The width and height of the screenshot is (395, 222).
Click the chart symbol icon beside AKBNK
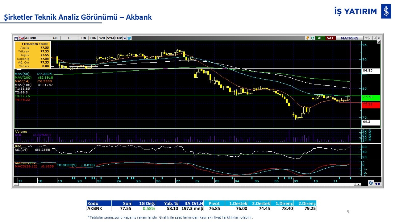[x=22, y=38]
